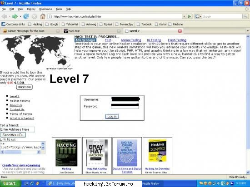Screen dimensions: 250x187
Task: Click the Windows Start button
Action: pos(10,183)
